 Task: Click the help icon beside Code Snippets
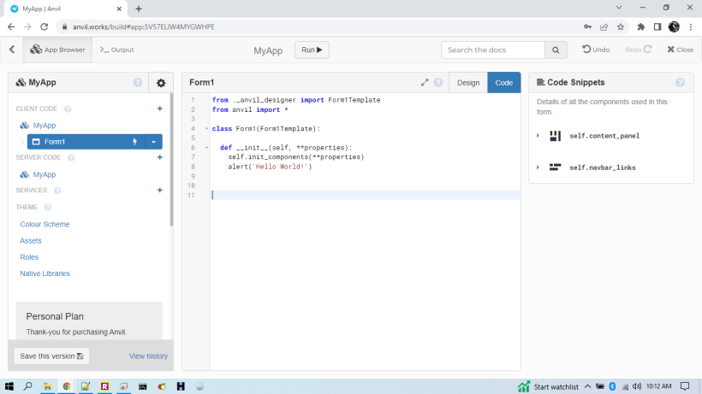[x=680, y=83]
